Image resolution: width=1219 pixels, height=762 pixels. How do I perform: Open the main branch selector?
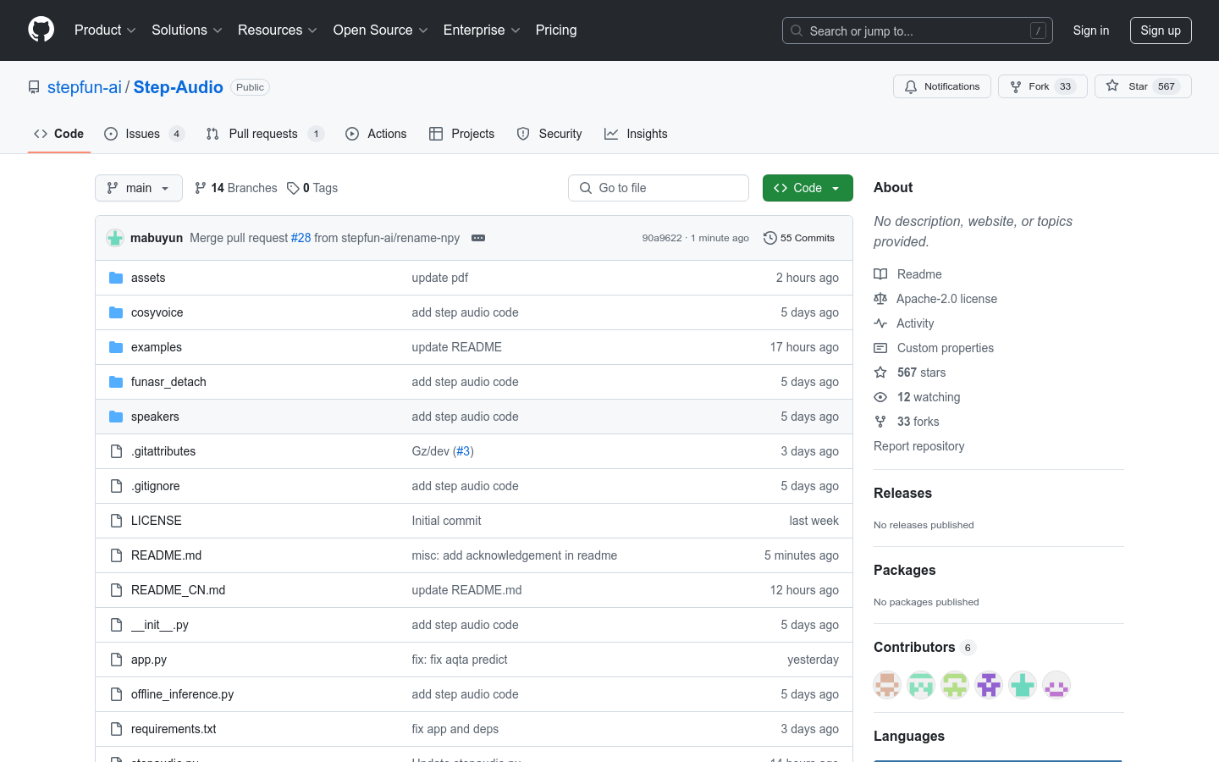(x=139, y=188)
